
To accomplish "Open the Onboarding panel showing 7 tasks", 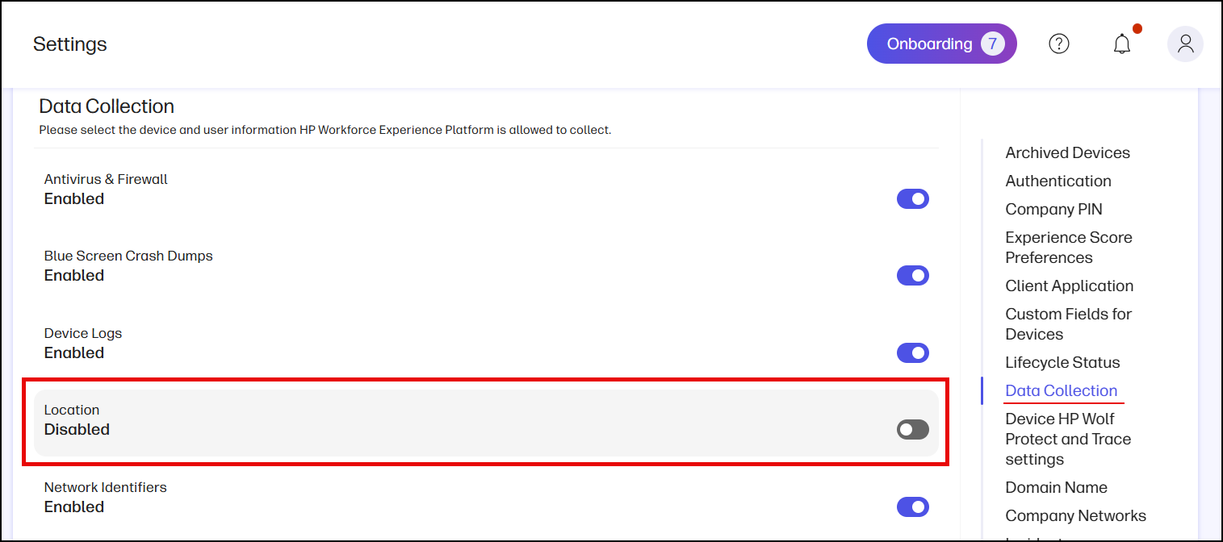I will point(941,44).
